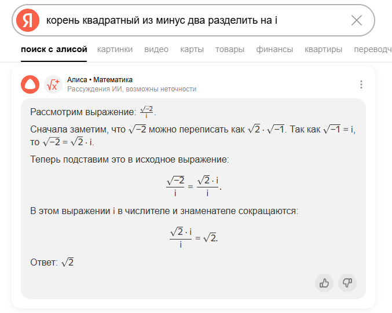This screenshot has height=313, width=392.
Task: Switch to the картинки tab
Action: point(115,50)
